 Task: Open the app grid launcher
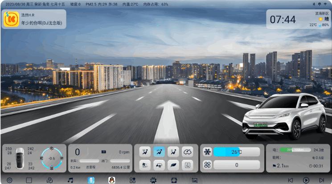tap(132, 180)
